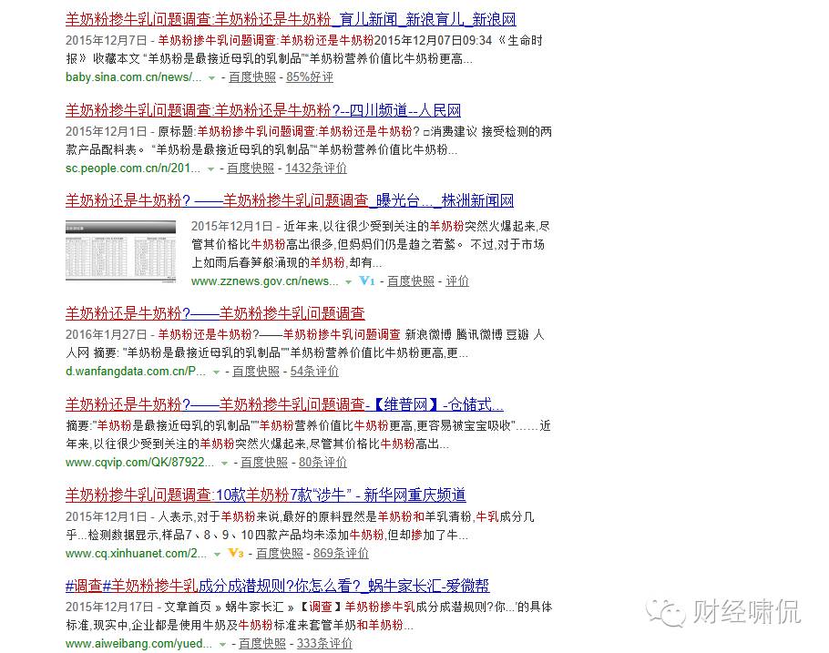Click the orange V3 certification icon beside cq.xinhuanet.com
This screenshot has height=653, width=829.
tap(236, 553)
